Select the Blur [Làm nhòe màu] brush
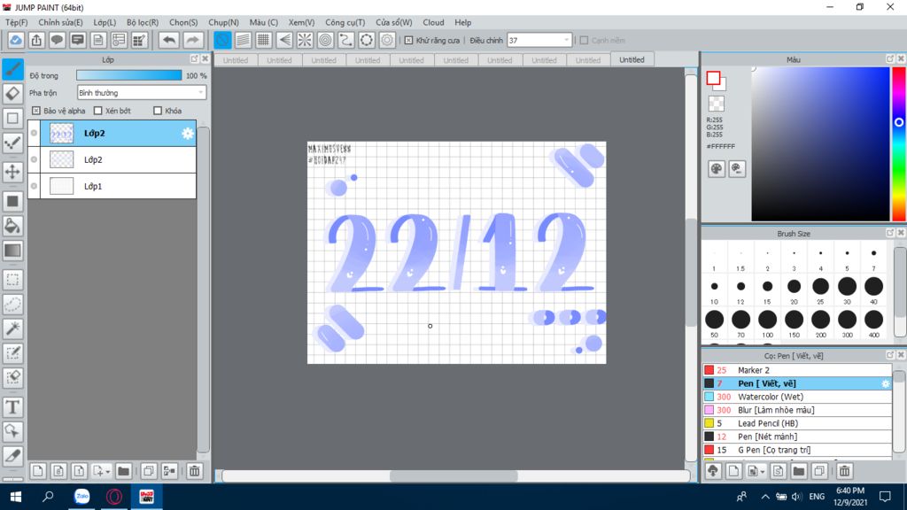Image resolution: width=907 pixels, height=510 pixels. click(797, 410)
